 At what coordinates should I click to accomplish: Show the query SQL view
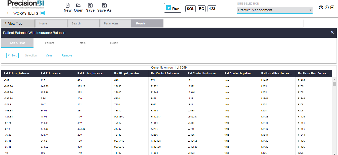[x=190, y=9]
